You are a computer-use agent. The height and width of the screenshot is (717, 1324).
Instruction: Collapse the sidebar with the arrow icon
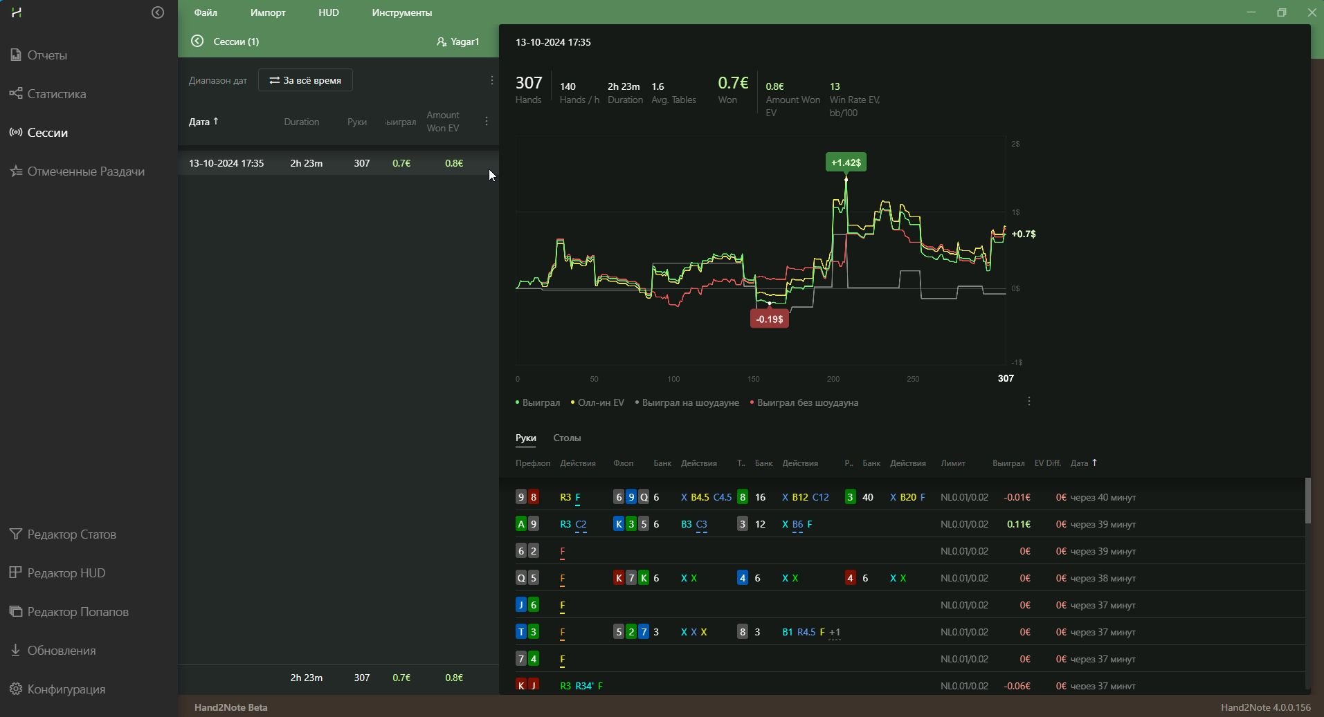pos(158,12)
